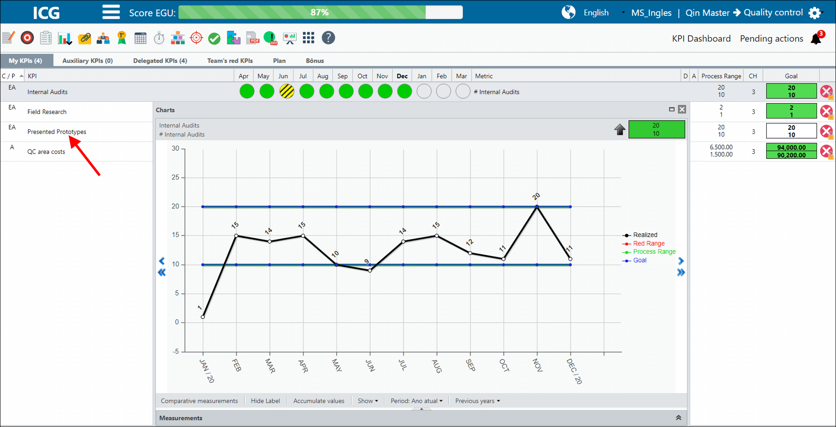Screen dimensions: 836x427
Task: Select the empty January status circle
Action: point(424,91)
